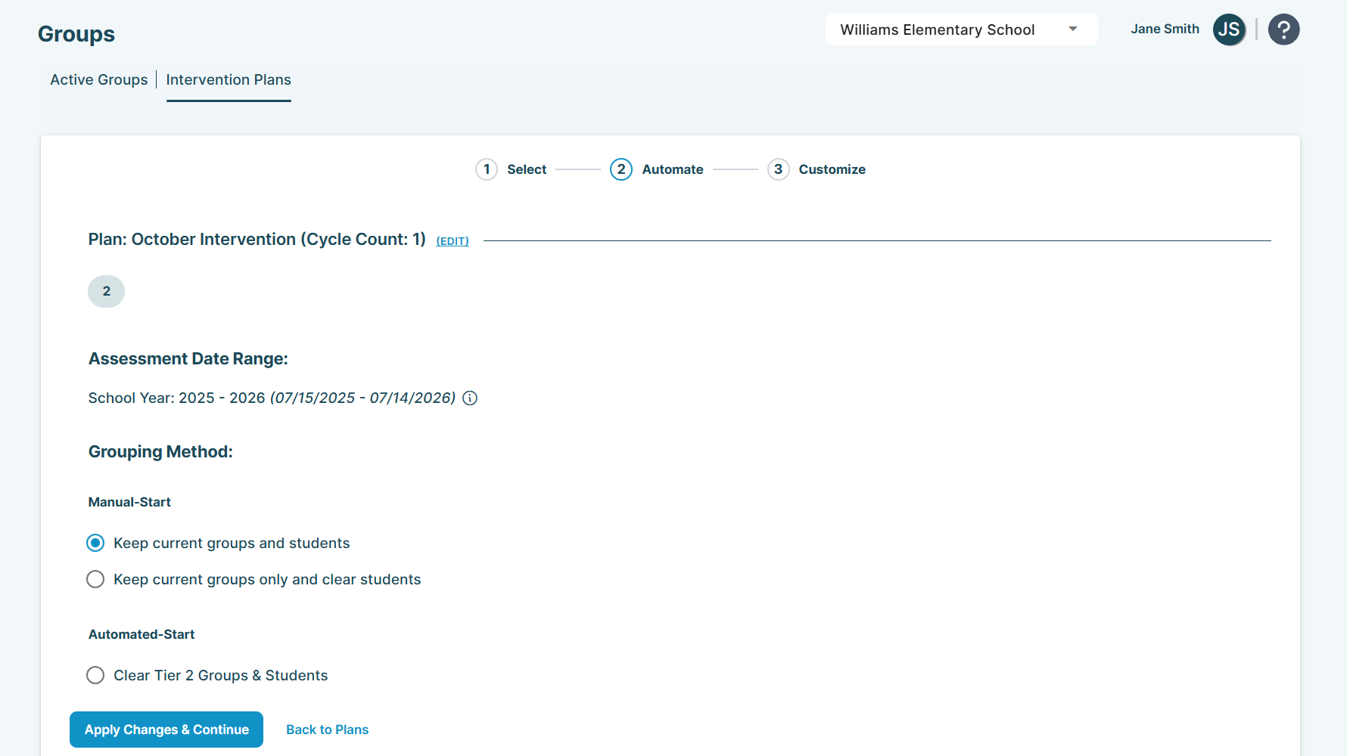Click Back to Plans link
Image resolution: width=1347 pixels, height=756 pixels.
327,730
